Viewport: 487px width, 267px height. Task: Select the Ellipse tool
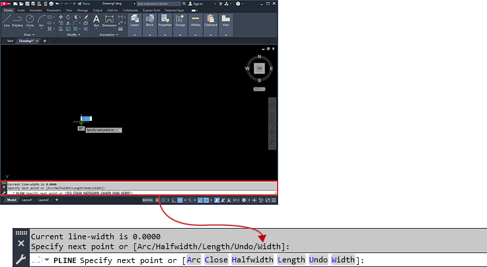[x=50, y=23]
